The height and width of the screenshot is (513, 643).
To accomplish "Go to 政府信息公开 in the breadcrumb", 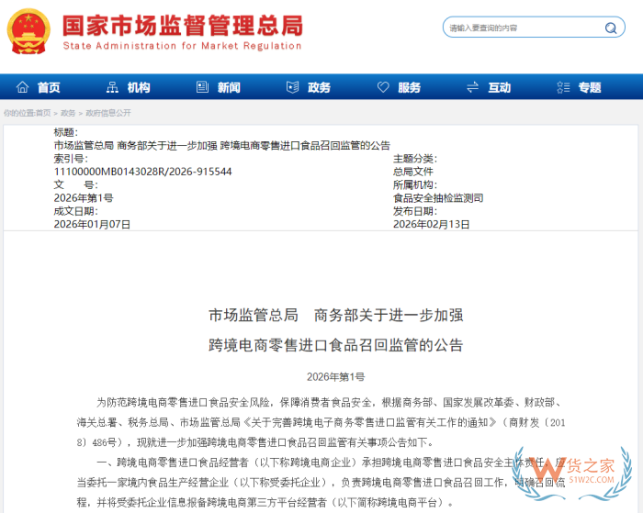I will click(x=108, y=113).
